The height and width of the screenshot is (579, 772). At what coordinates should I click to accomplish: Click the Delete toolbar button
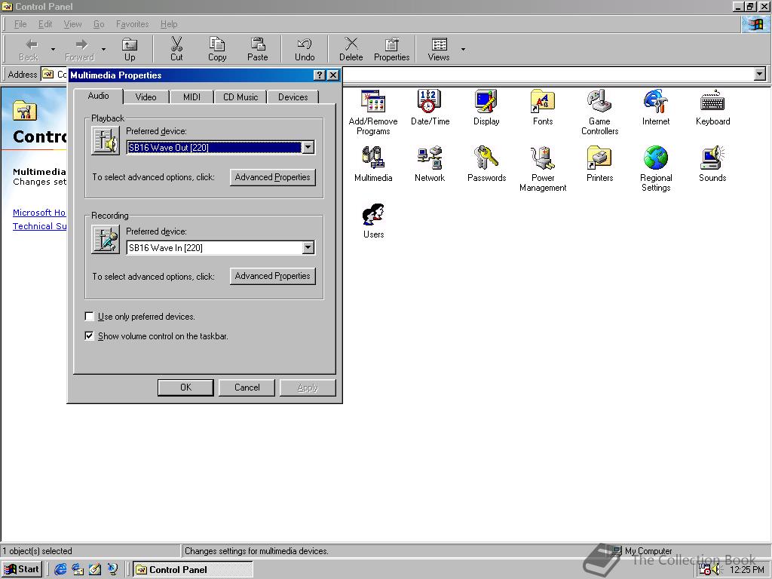click(351, 49)
